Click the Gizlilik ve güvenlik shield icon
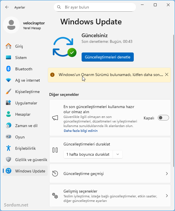The image size is (175, 211). [x=8, y=160]
